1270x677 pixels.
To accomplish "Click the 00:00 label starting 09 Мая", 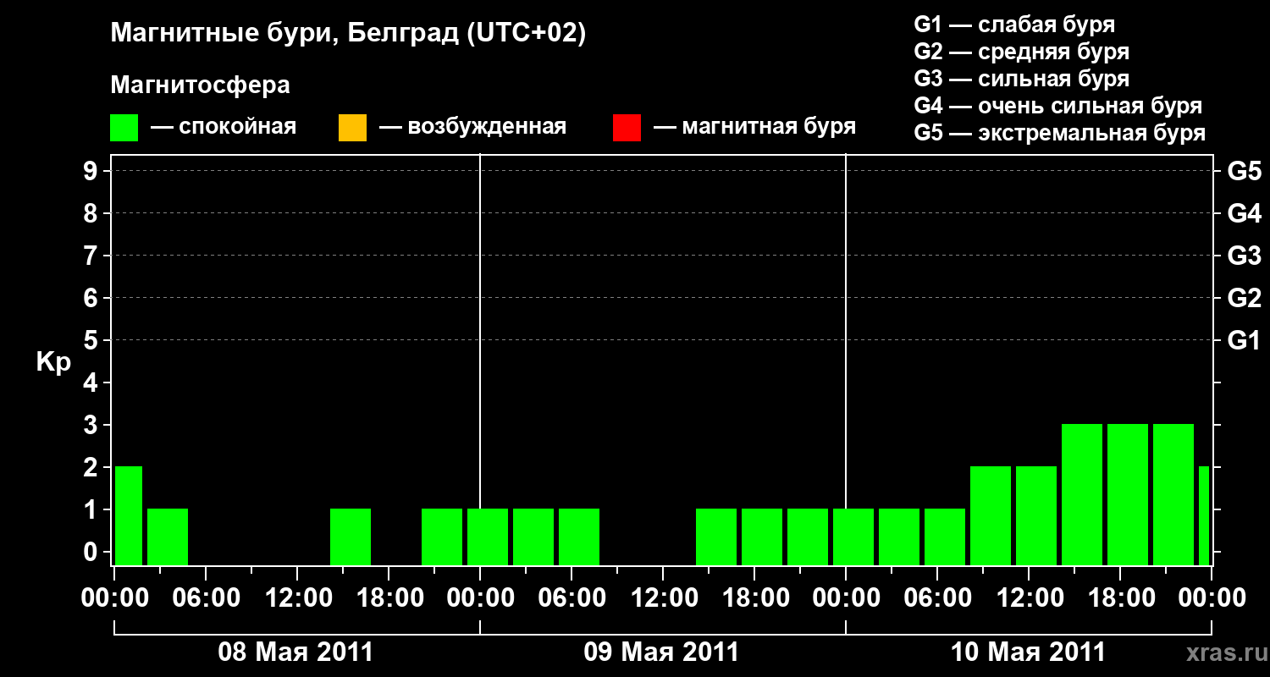I will point(480,598).
